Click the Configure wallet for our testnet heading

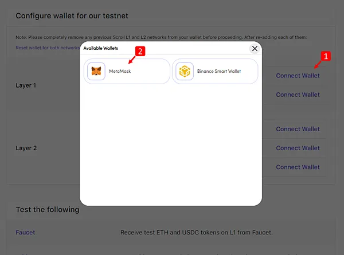point(72,16)
